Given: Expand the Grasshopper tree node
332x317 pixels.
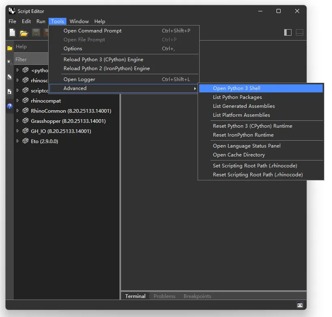Looking at the screenshot, I should click(x=18, y=121).
